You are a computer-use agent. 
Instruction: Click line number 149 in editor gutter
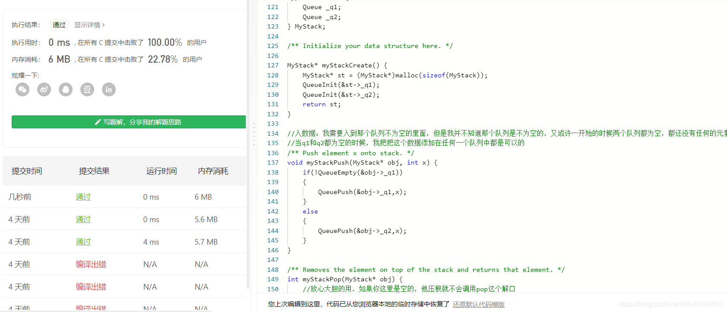pyautogui.click(x=273, y=279)
